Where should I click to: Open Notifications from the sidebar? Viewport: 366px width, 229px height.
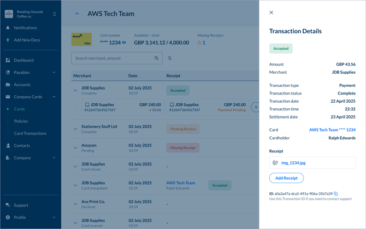pyautogui.click(x=26, y=28)
